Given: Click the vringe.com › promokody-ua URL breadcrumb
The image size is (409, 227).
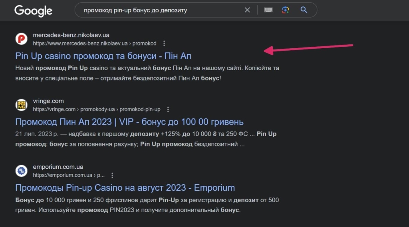Looking at the screenshot, I should coord(96,109).
